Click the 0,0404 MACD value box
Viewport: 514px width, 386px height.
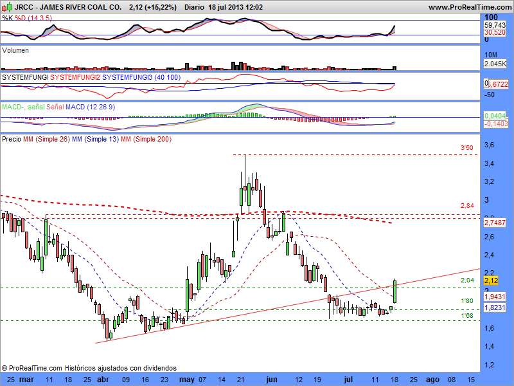495,116
